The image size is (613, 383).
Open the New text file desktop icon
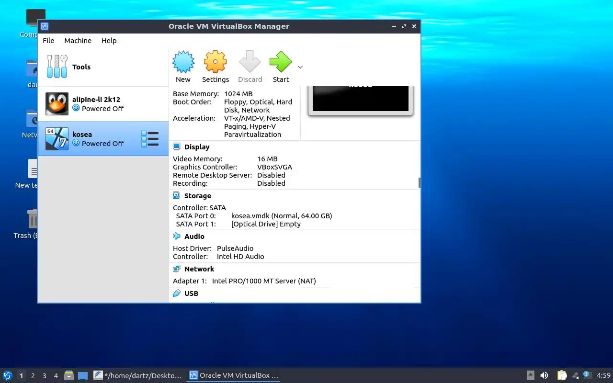[x=33, y=169]
